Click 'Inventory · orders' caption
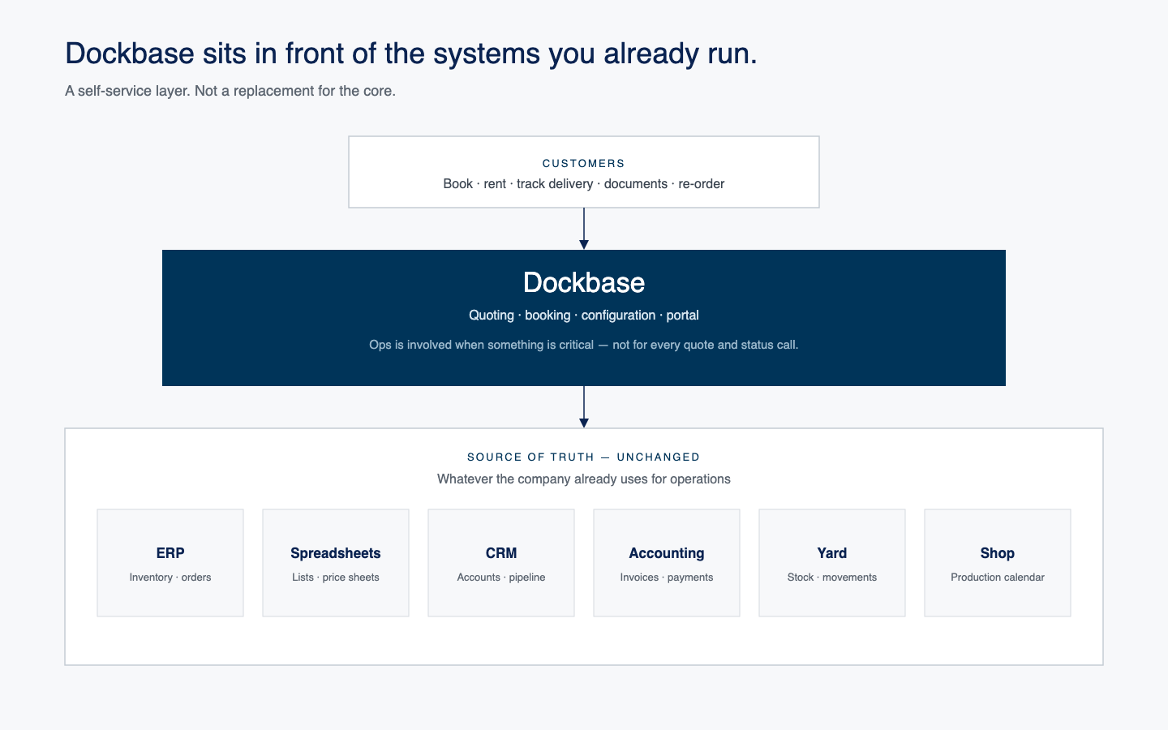Viewport: 1168px width, 730px height. tap(170, 578)
